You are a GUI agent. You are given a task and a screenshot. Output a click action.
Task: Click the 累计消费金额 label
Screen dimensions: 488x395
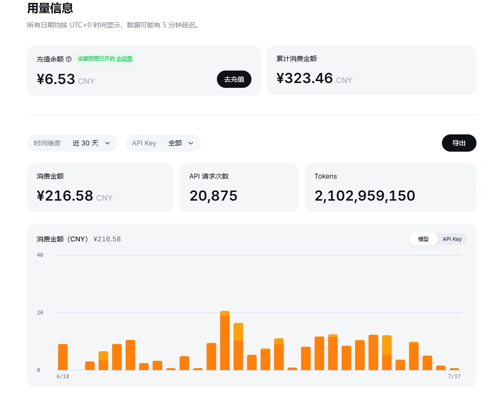coord(297,59)
